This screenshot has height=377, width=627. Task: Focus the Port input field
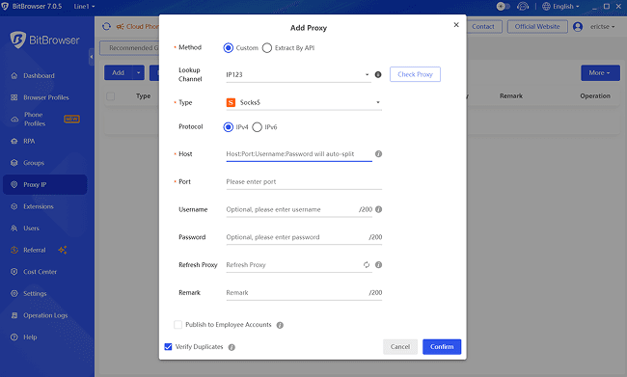click(304, 182)
